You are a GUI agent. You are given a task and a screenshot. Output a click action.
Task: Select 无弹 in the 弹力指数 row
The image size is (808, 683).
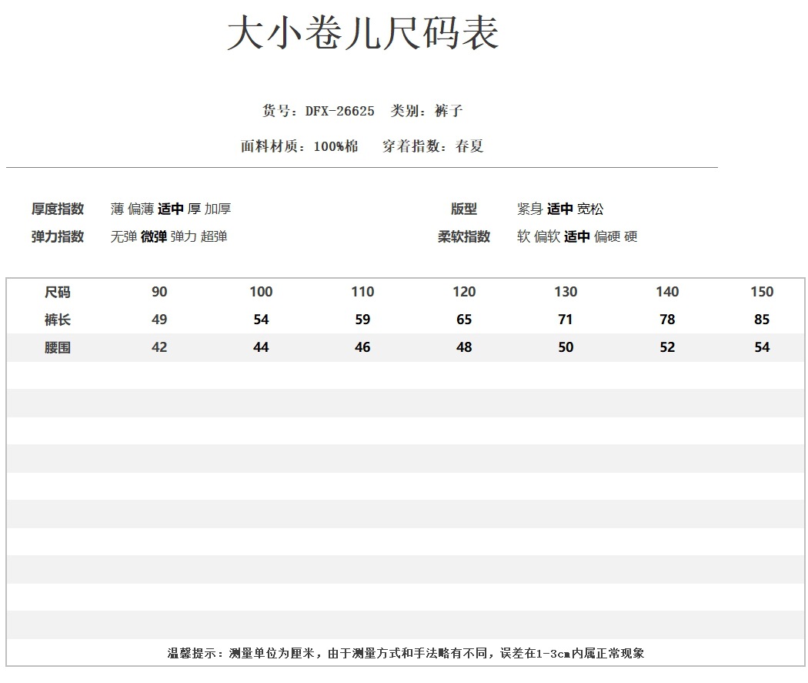tap(124, 236)
